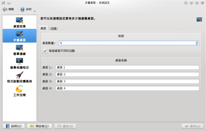
Task: Select the 多重桌面 sidebar icon
Action: pos(19,34)
